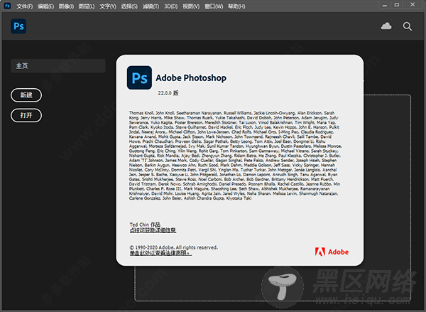426x312 pixels.
Task: Open the 选择(S) menu
Action: click(129, 6)
